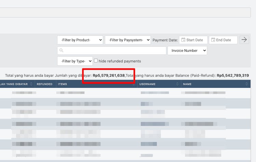
Task: Sort by the Jumlah Yang Dibayar column arrows
Action: pyautogui.click(x=31, y=84)
